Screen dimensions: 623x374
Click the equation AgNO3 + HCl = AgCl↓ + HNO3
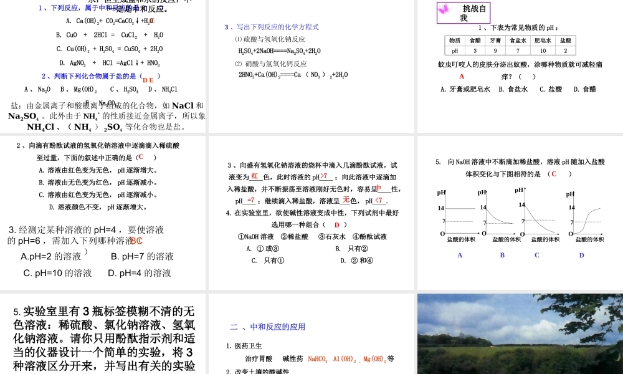point(109,63)
